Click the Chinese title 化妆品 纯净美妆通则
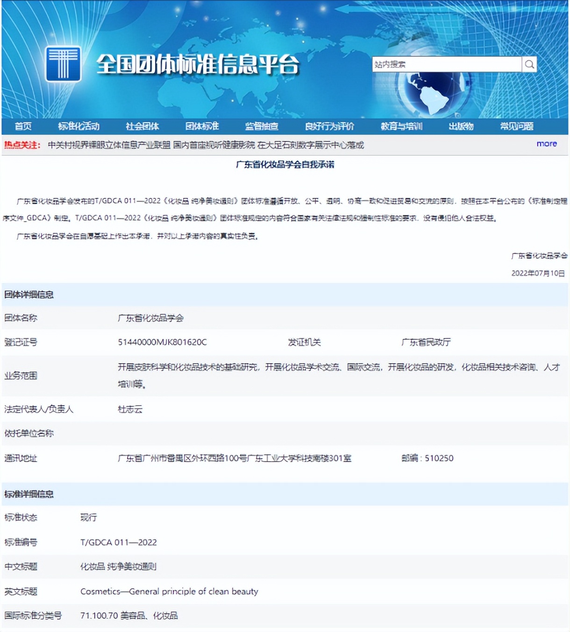 click(118, 567)
